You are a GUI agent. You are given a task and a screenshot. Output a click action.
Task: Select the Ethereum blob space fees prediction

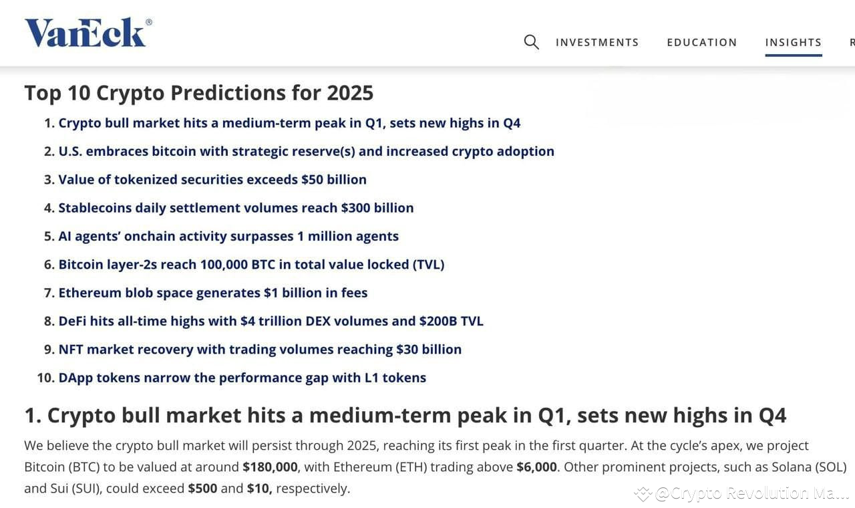[213, 293]
